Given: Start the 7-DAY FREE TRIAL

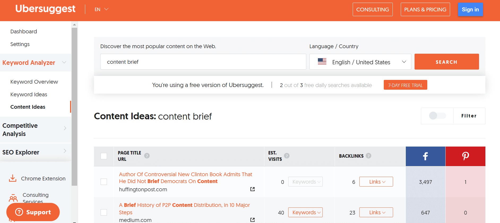Looking at the screenshot, I should point(405,85).
